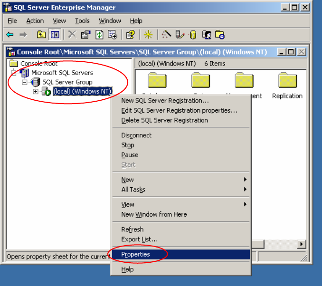Viewport: 322px width, 286px height.
Task: Click the Forward arrow toolbar icon
Action: click(x=23, y=35)
